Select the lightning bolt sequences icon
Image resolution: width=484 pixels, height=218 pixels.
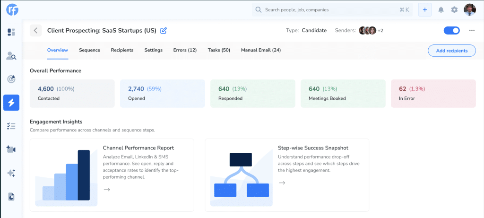tap(11, 103)
